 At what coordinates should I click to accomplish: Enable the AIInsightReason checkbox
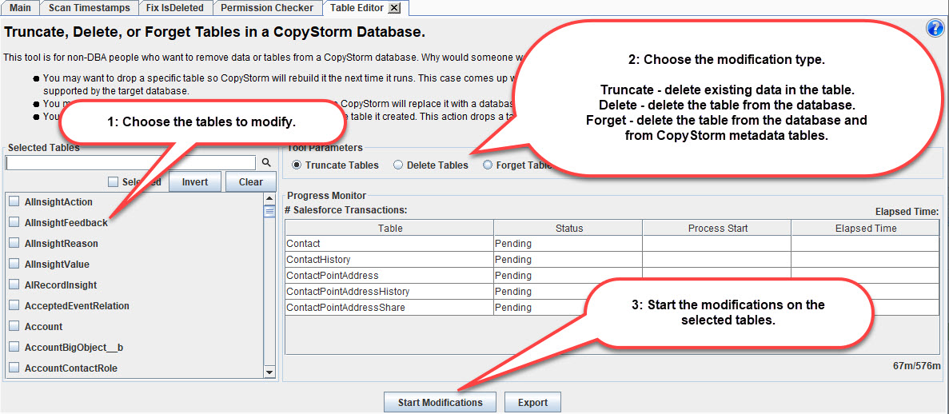[x=14, y=243]
